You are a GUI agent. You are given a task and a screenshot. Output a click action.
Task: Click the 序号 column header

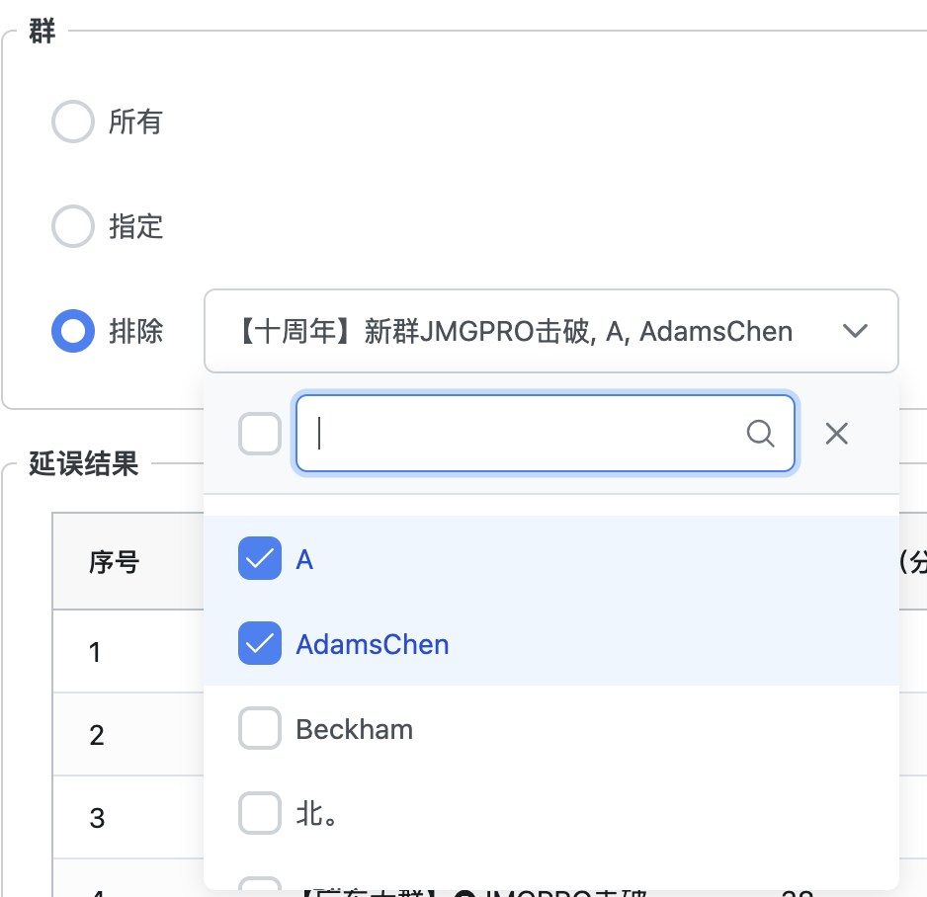coord(115,562)
